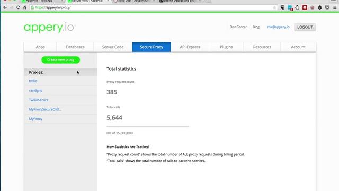339x191 pixels.
Task: Click the proxy request count value 385
Action: [x=112, y=92]
